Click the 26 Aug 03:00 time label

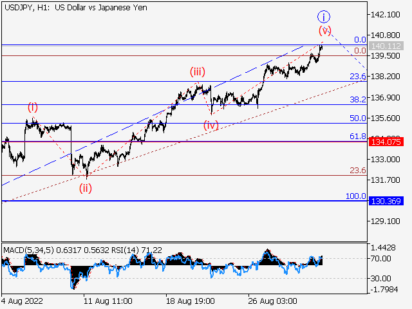coord(272,301)
